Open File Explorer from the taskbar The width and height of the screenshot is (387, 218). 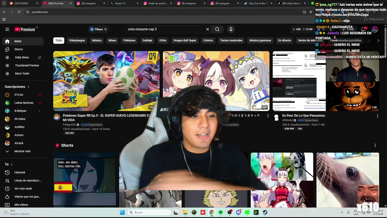pyautogui.click(x=185, y=213)
